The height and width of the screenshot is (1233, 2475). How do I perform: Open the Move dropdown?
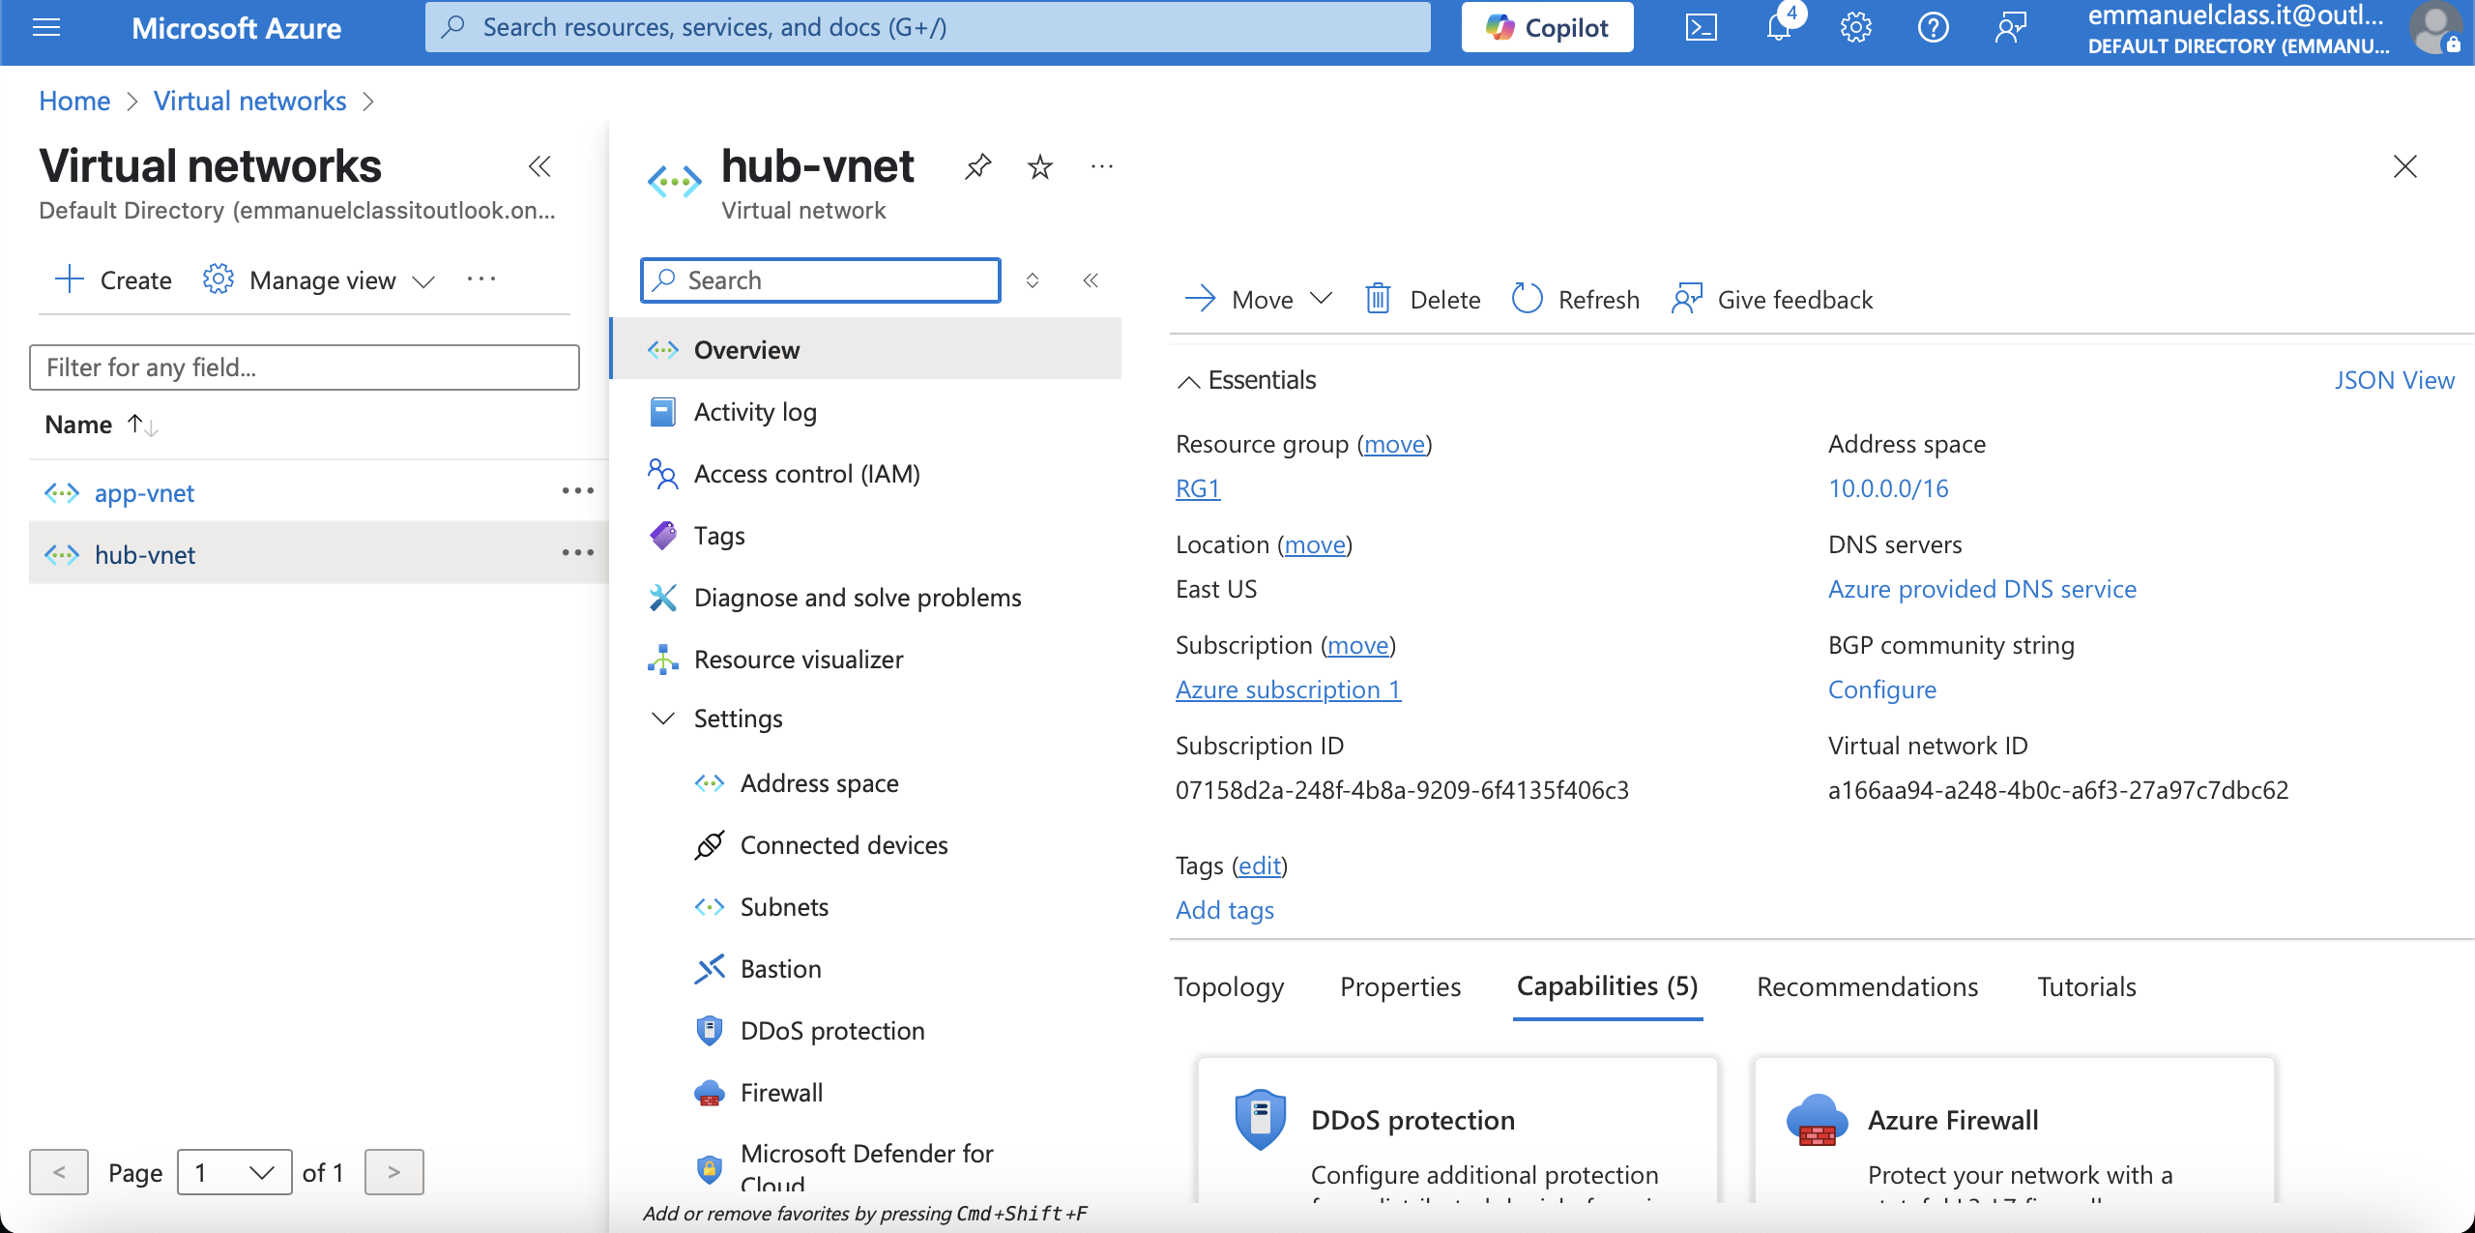[1258, 299]
